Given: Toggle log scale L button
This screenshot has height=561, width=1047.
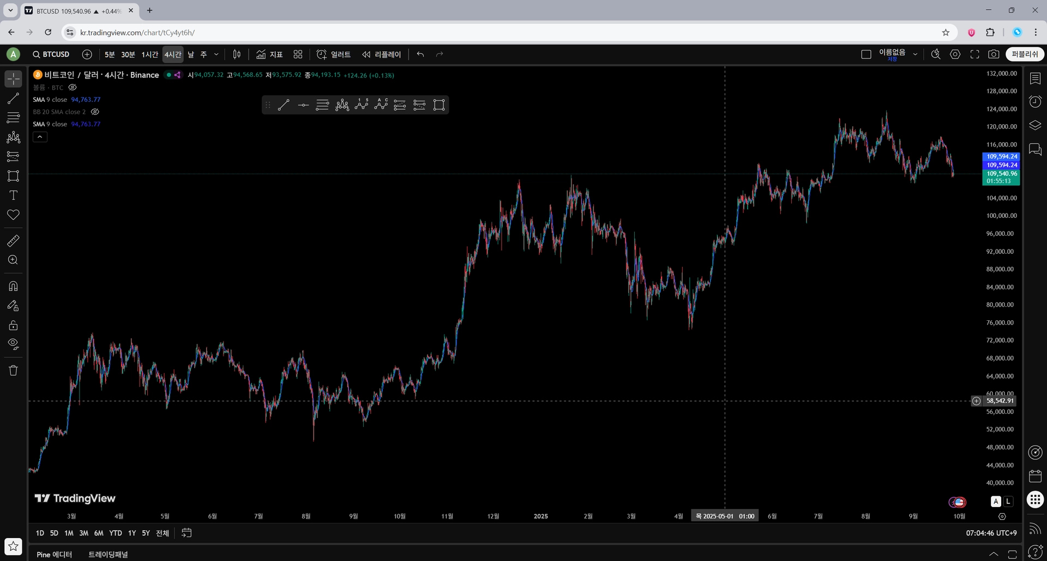Looking at the screenshot, I should (x=1008, y=501).
